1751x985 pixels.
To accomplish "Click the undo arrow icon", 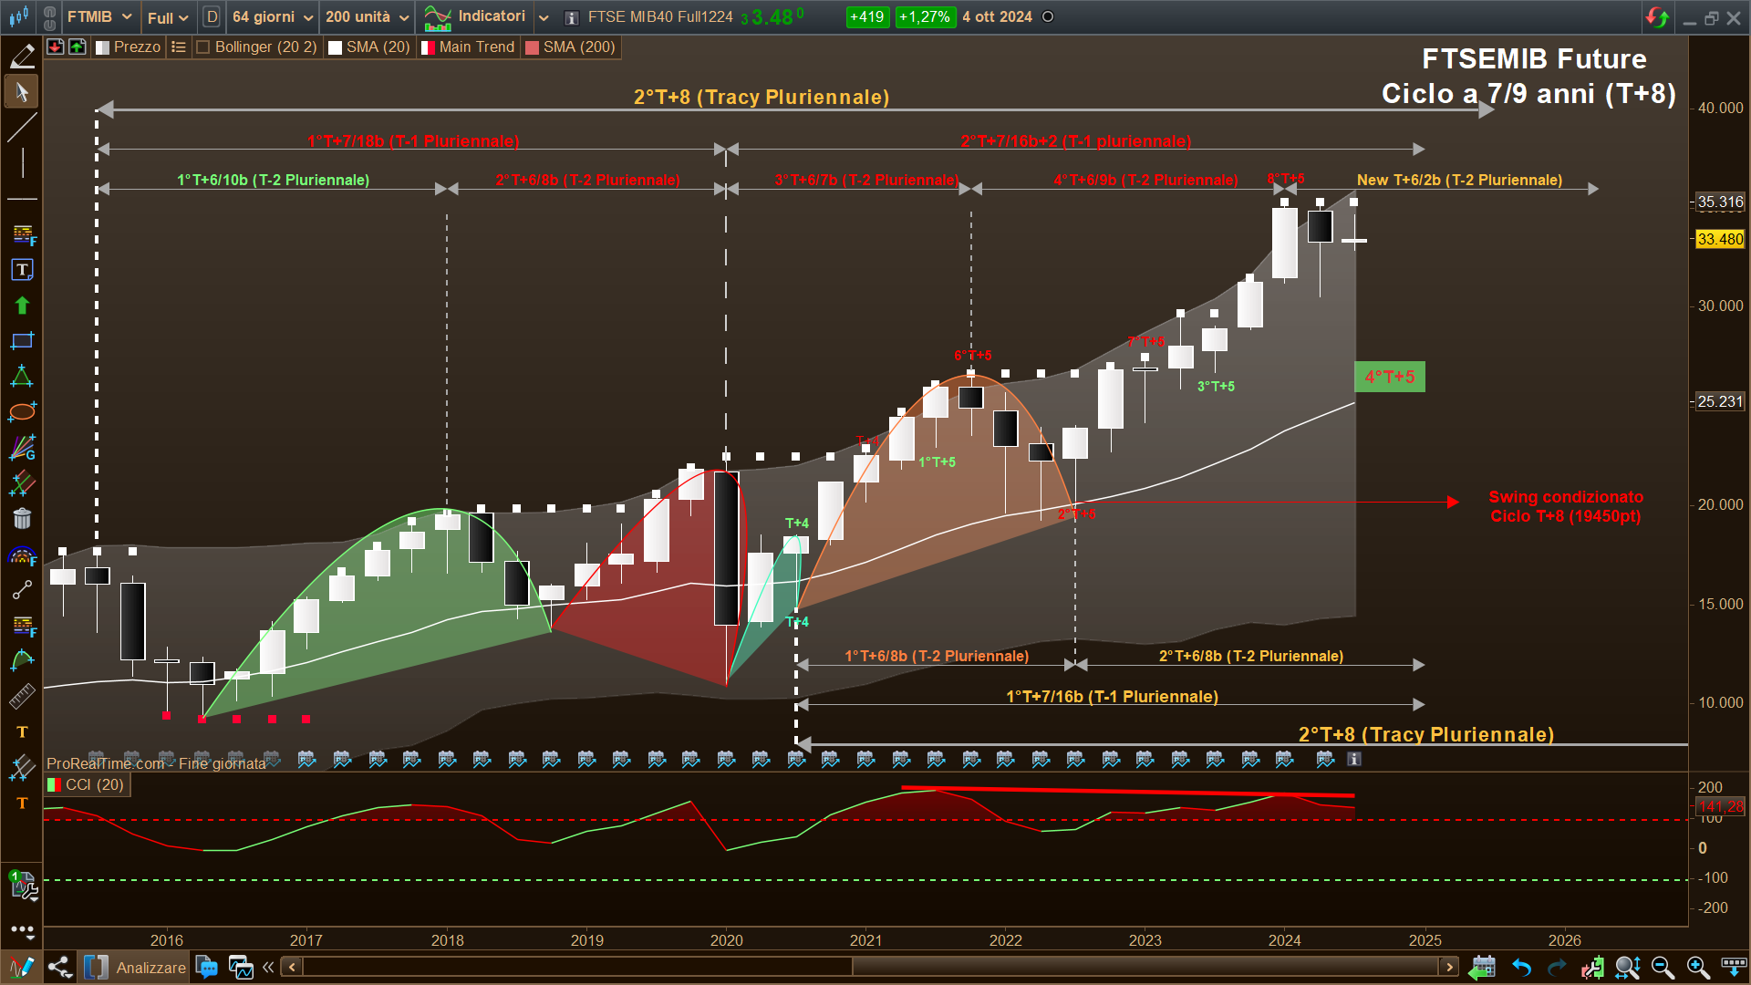I will [x=1521, y=968].
